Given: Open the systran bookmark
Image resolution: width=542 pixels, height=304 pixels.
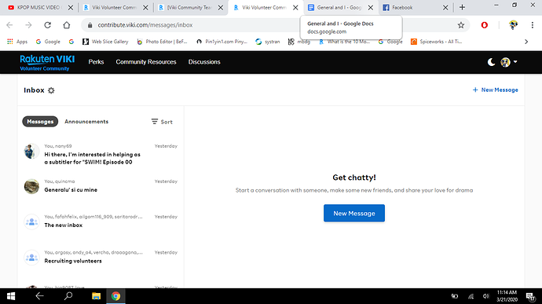Looking at the screenshot, I should tap(268, 42).
